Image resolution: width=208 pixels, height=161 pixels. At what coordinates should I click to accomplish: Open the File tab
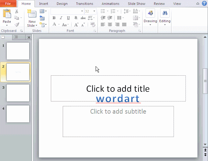click(x=8, y=4)
